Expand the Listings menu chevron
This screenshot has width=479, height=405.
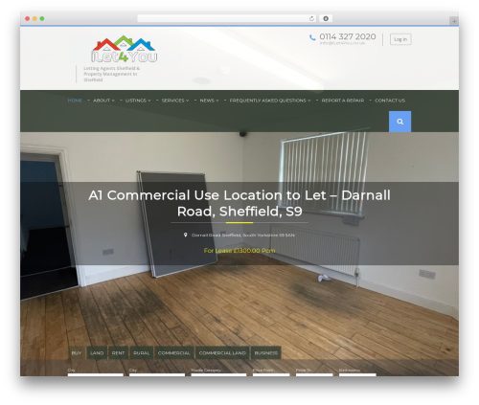[x=149, y=101]
